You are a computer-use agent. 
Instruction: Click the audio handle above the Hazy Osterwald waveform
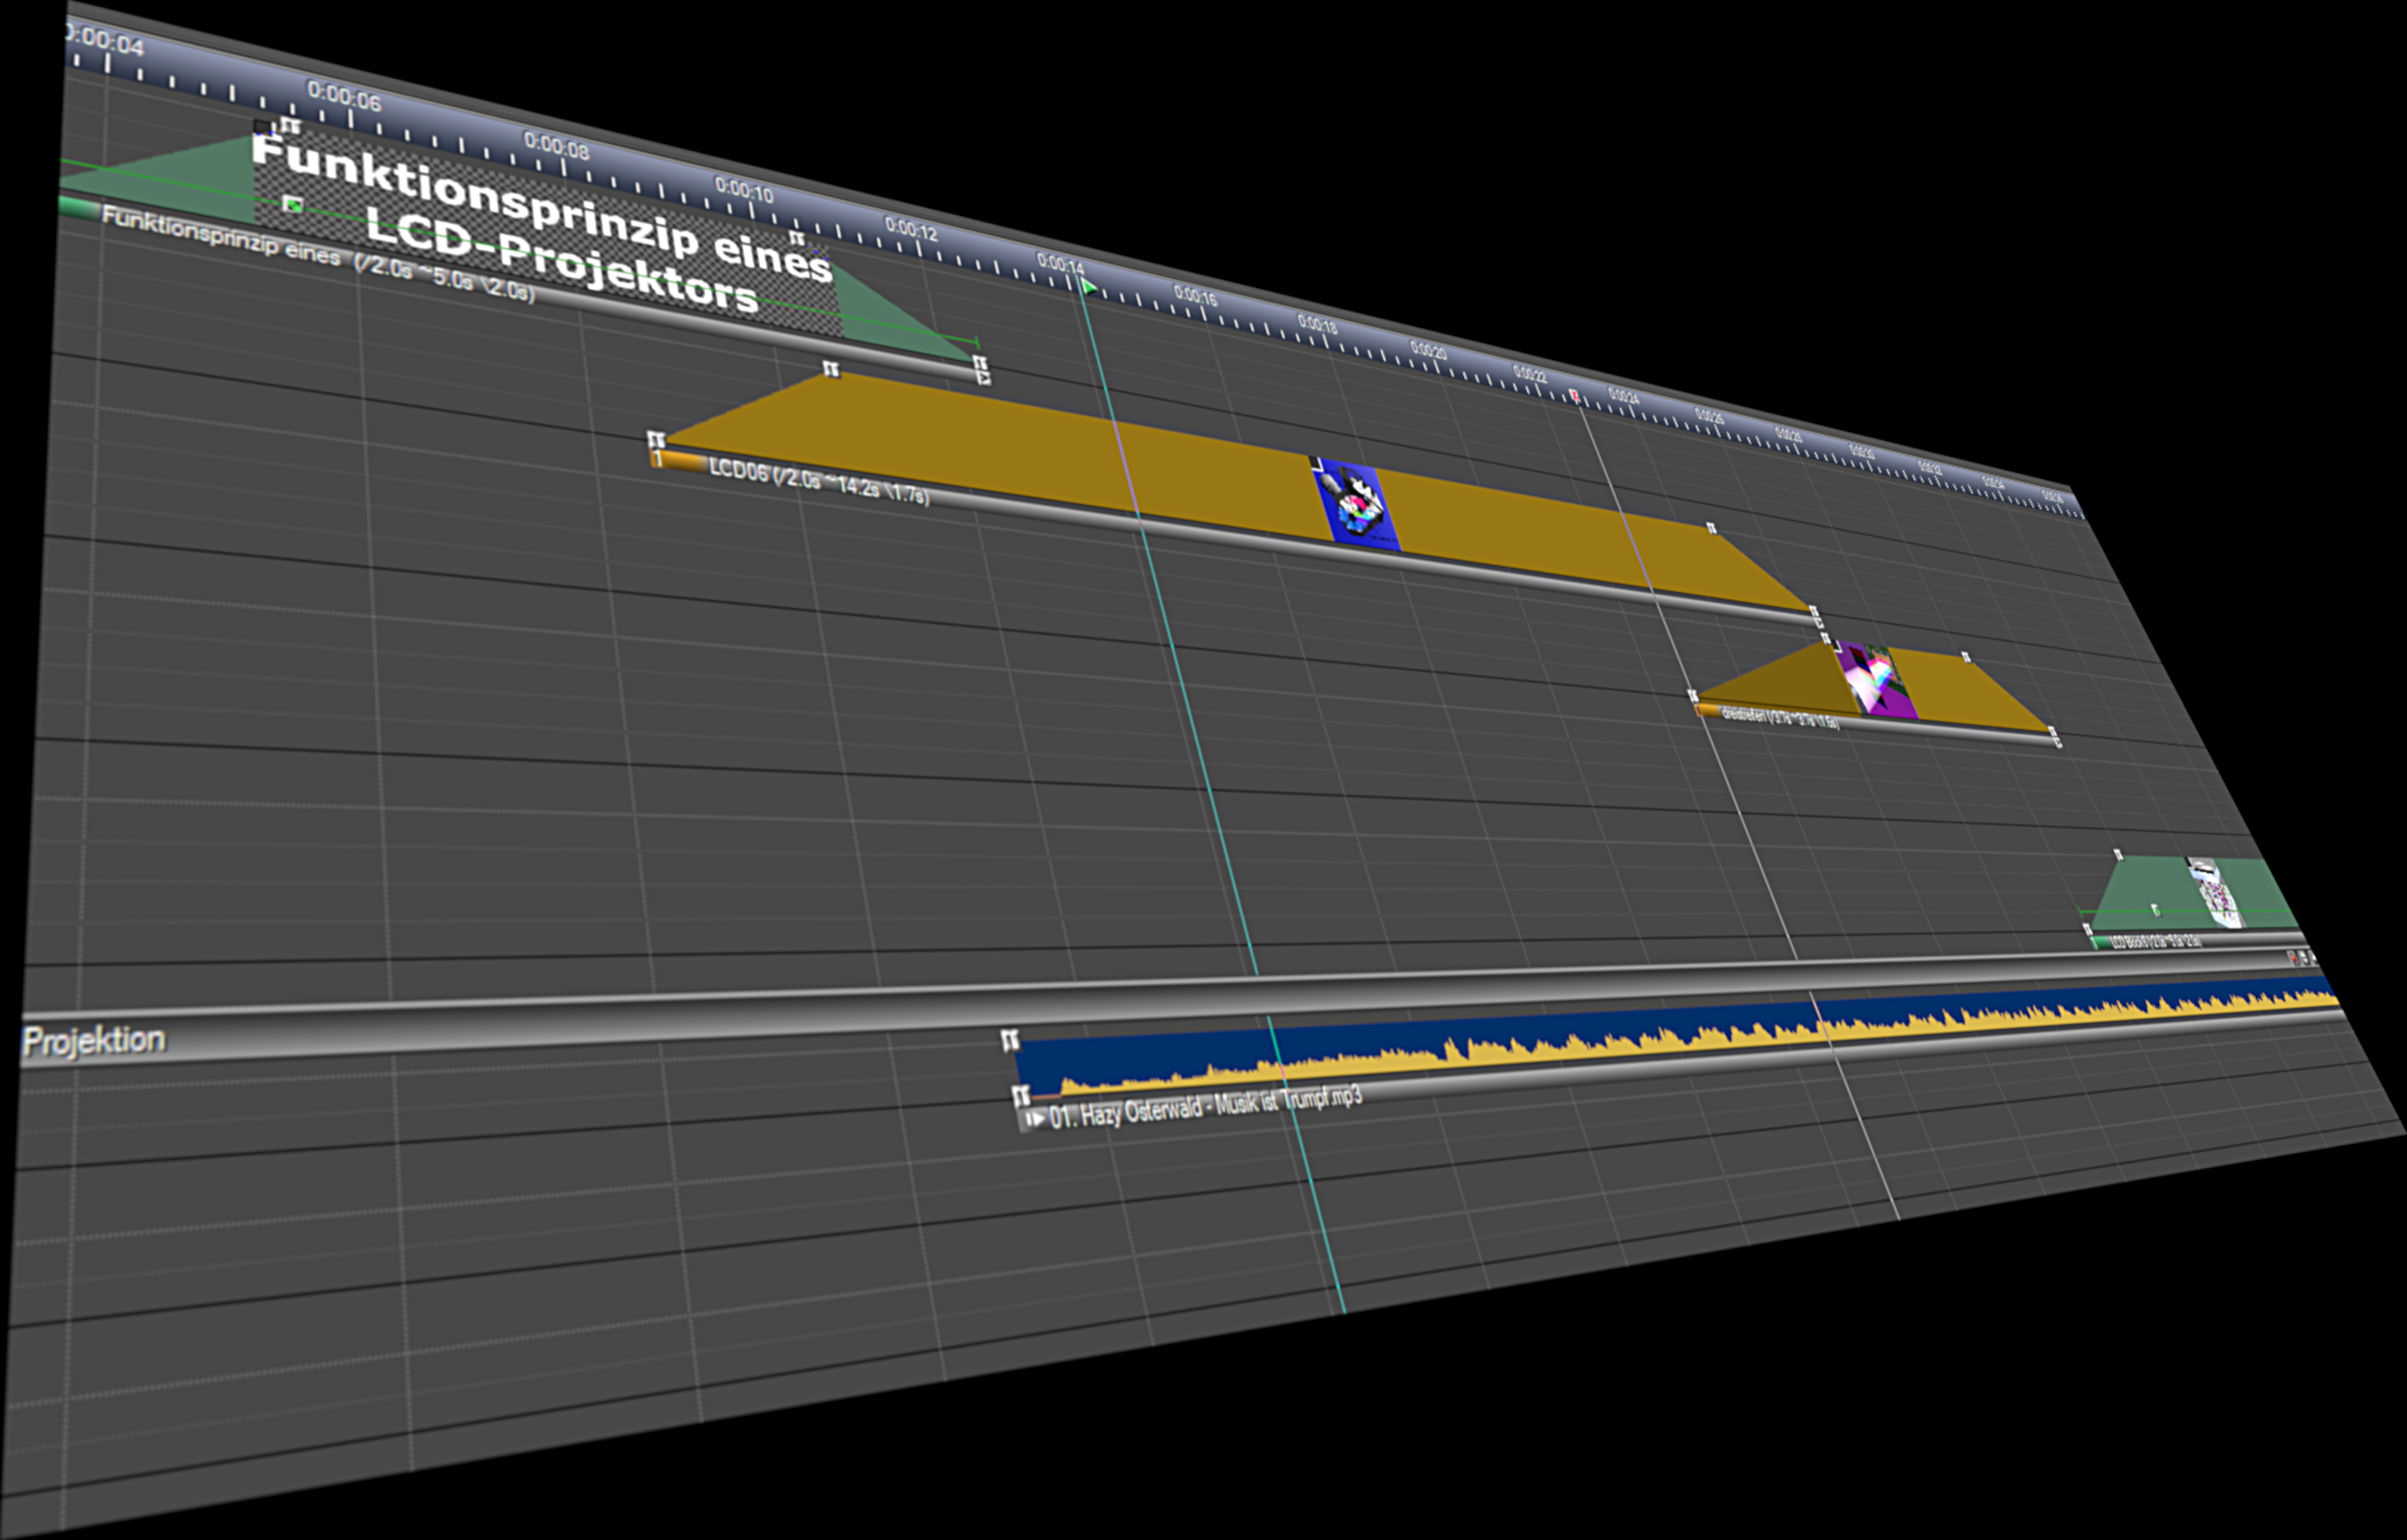[1010, 1041]
